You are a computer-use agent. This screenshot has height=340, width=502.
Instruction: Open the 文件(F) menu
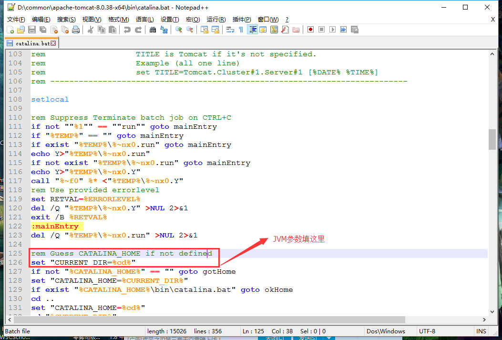pyautogui.click(x=16, y=20)
